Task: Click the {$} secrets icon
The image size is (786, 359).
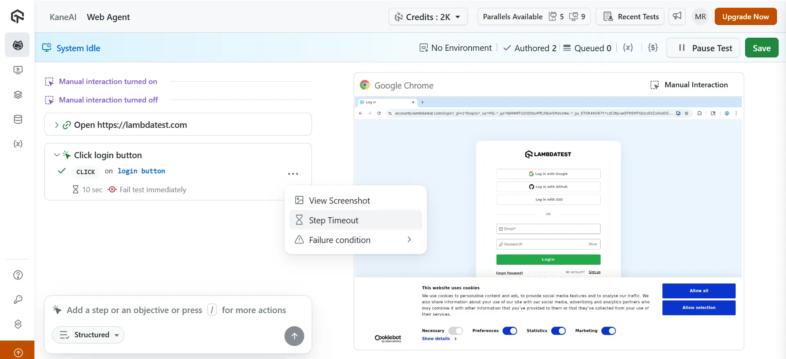Action: pyautogui.click(x=653, y=48)
